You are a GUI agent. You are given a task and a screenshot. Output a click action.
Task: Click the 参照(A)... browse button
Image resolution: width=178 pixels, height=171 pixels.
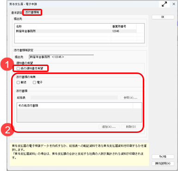[x=131, y=98]
